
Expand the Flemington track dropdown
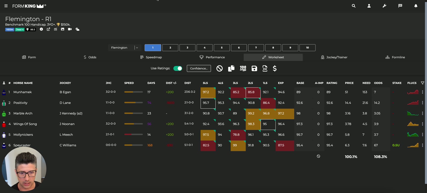tap(137, 48)
